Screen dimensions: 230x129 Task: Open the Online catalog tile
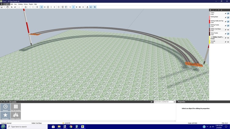click(x=16, y=116)
